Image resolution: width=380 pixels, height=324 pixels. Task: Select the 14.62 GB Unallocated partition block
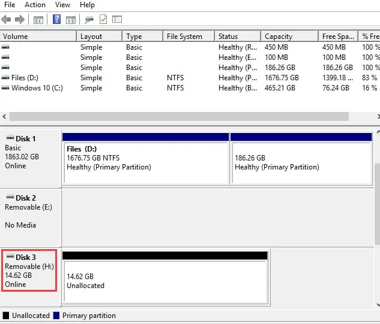pyautogui.click(x=165, y=281)
